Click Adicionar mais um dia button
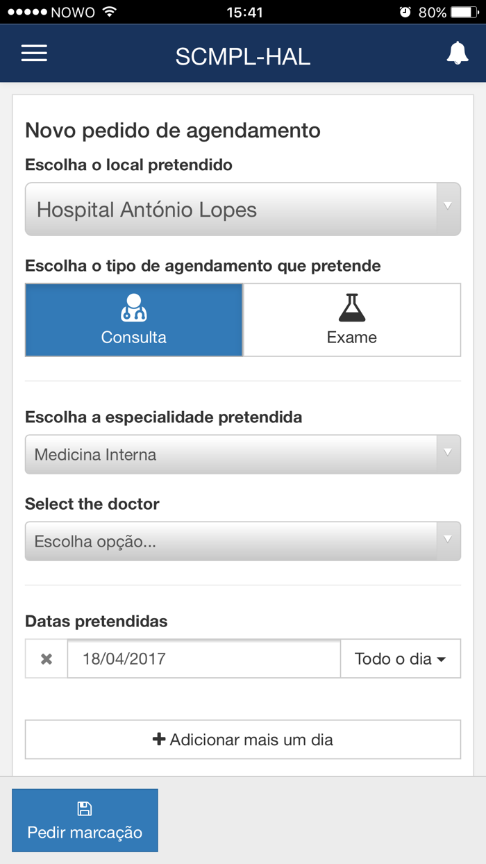This screenshot has height=864, width=486. tap(243, 740)
